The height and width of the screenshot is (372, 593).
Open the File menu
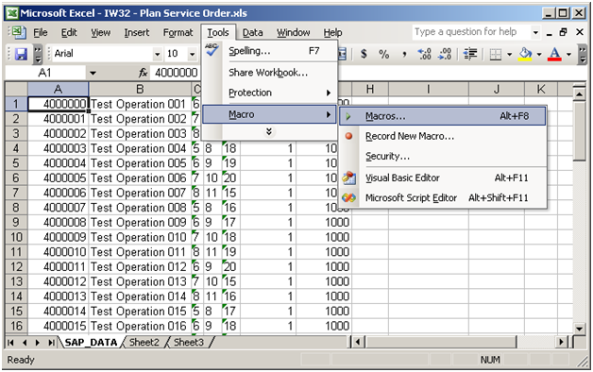pyautogui.click(x=40, y=33)
